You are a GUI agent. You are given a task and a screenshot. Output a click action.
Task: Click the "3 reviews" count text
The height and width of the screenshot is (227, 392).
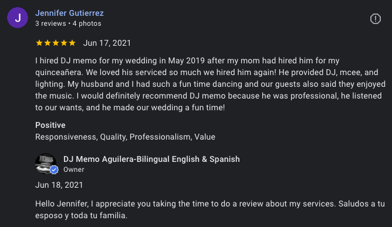[50, 23]
